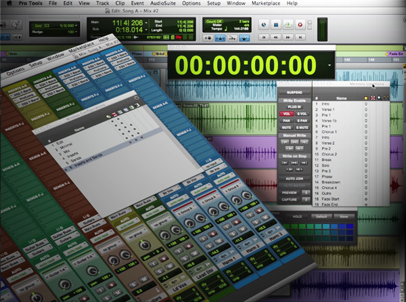Click first Manual Write arrow button, write to start
Screen dimensions: 406x302
[285, 142]
